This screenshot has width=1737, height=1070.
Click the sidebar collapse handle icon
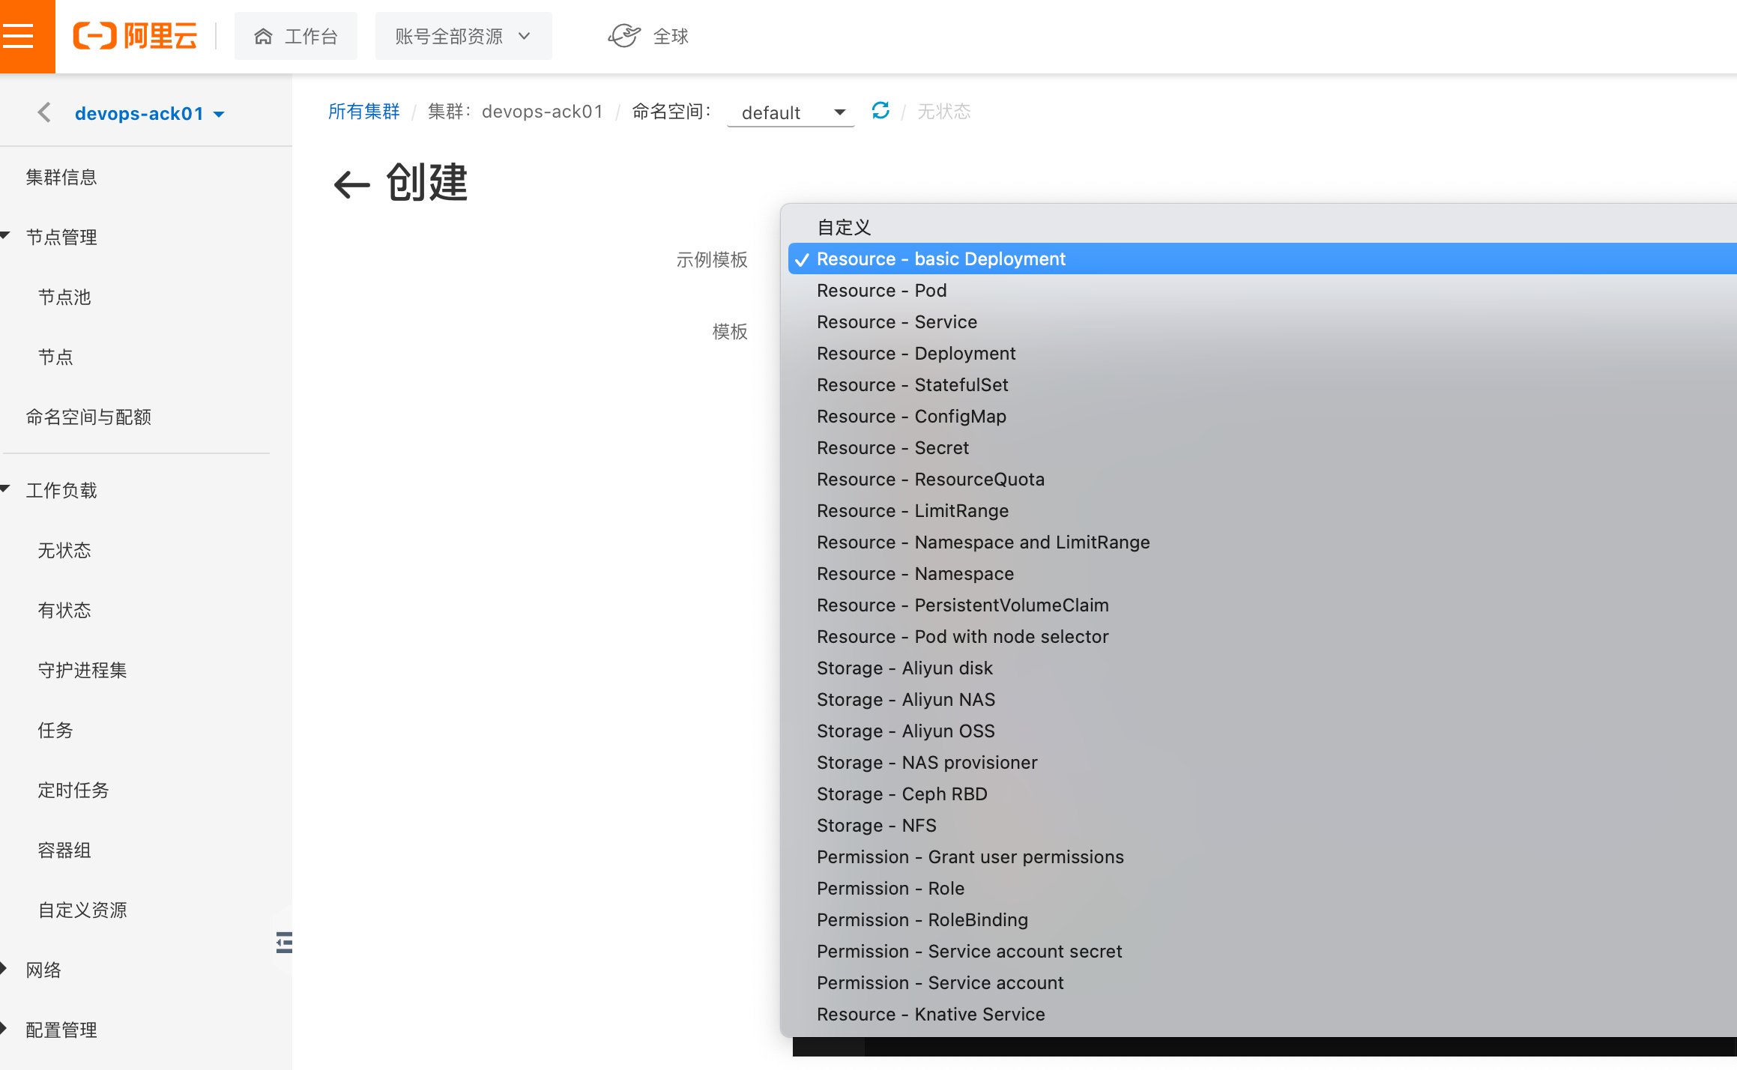coord(284,942)
